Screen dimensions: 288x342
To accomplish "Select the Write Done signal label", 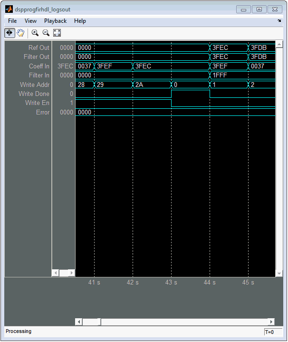I will [34, 94].
